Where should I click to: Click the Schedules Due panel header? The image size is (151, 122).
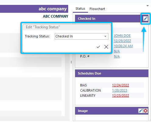112,73
